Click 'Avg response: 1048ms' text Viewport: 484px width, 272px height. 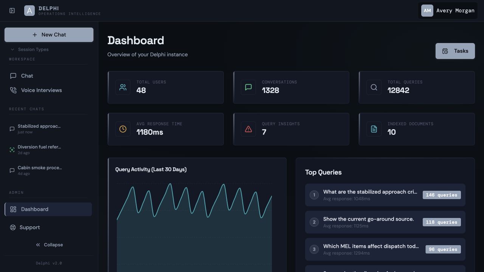(x=347, y=199)
